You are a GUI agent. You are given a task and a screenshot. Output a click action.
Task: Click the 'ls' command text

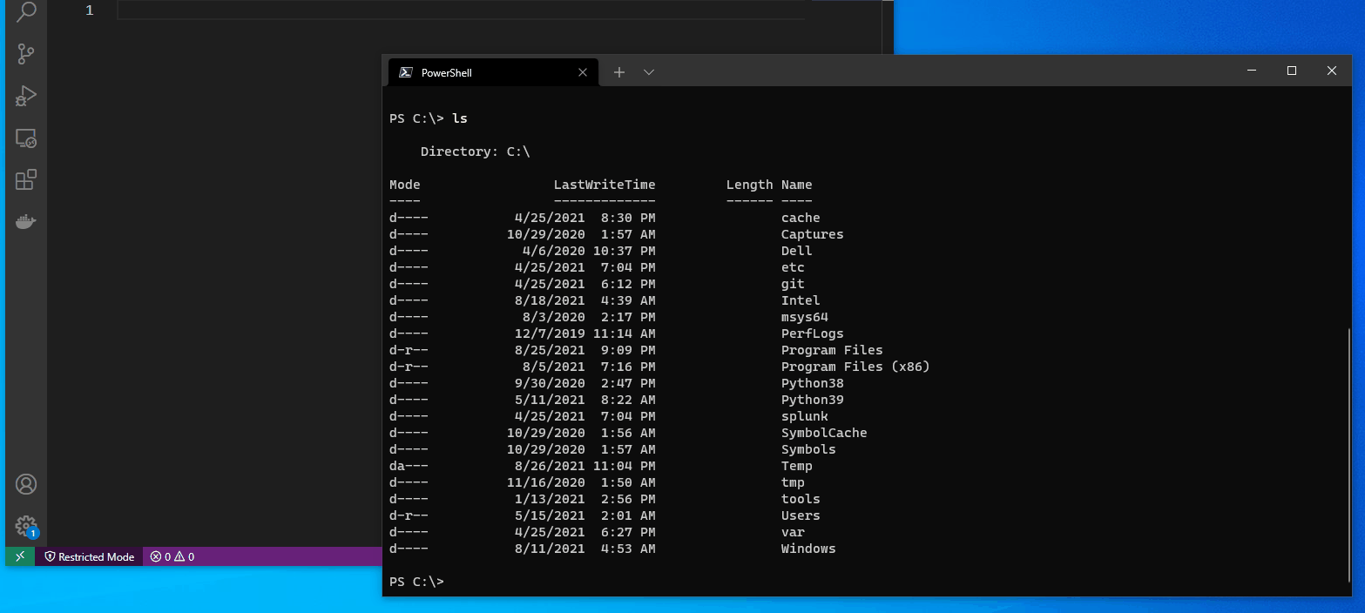click(460, 118)
